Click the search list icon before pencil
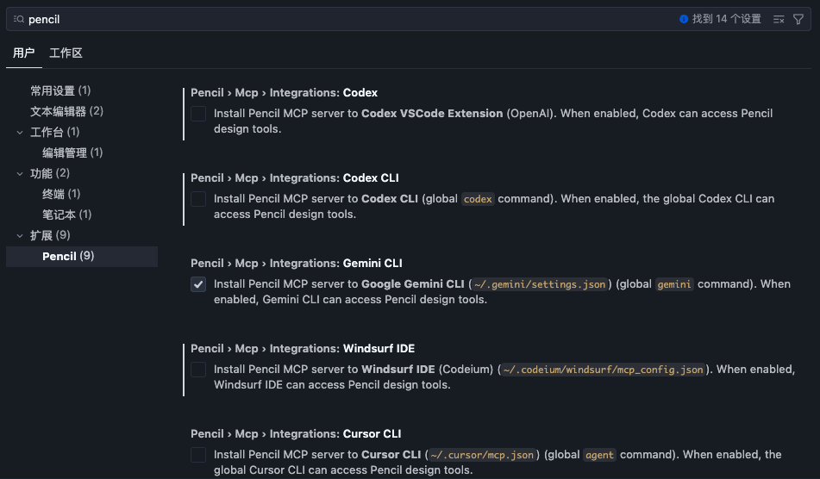 [19, 19]
